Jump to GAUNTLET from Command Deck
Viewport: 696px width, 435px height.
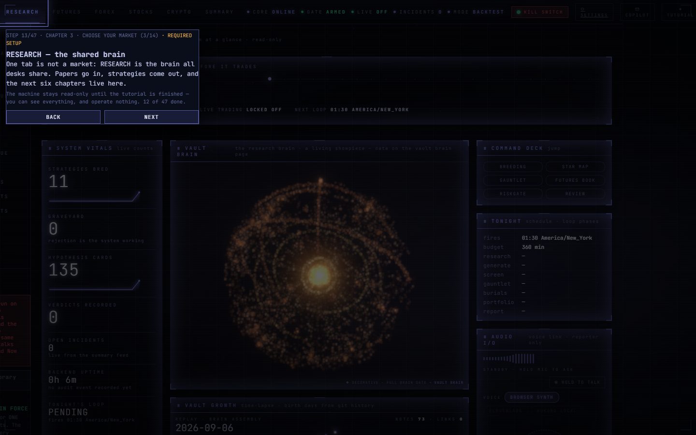coord(513,180)
